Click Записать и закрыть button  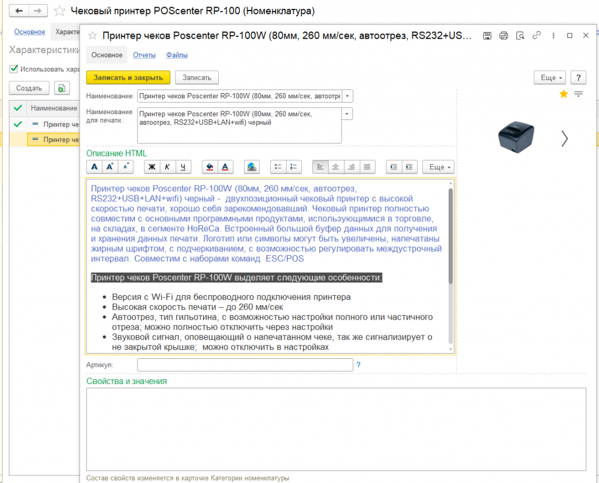[x=128, y=78]
